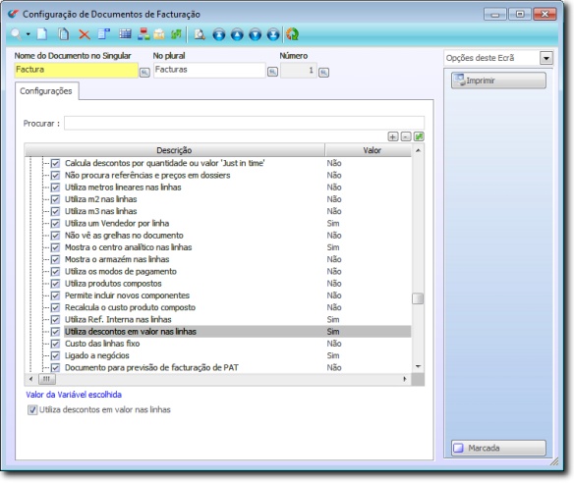
Task: Uncheck the bottom Utiliza descontos em valor checkbox
Action: point(32,410)
